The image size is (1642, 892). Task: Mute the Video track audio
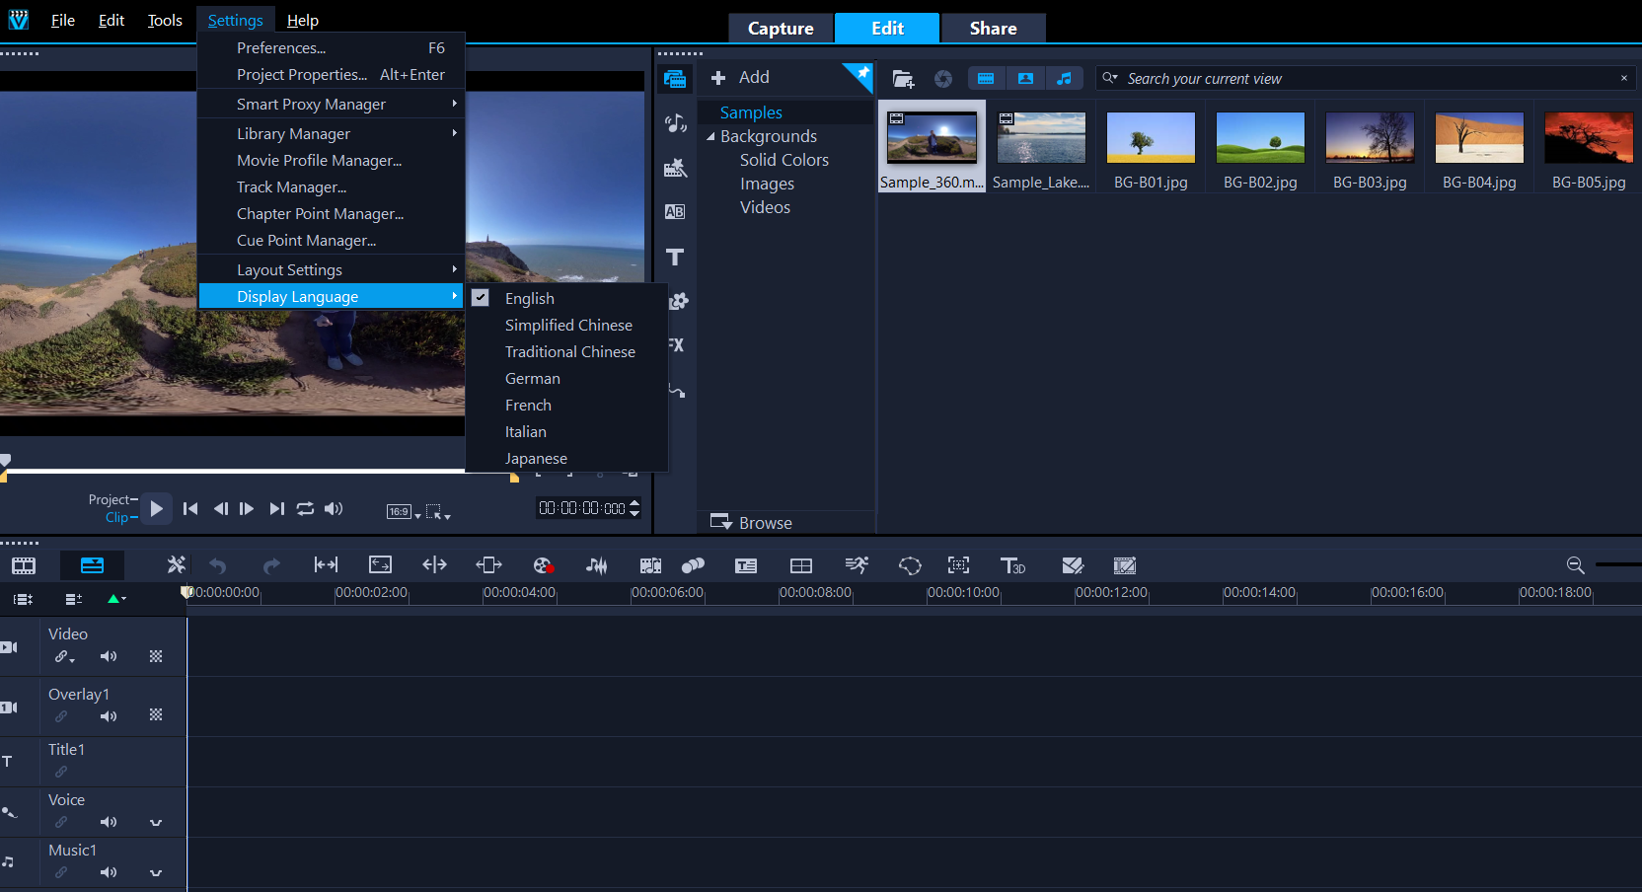click(109, 656)
